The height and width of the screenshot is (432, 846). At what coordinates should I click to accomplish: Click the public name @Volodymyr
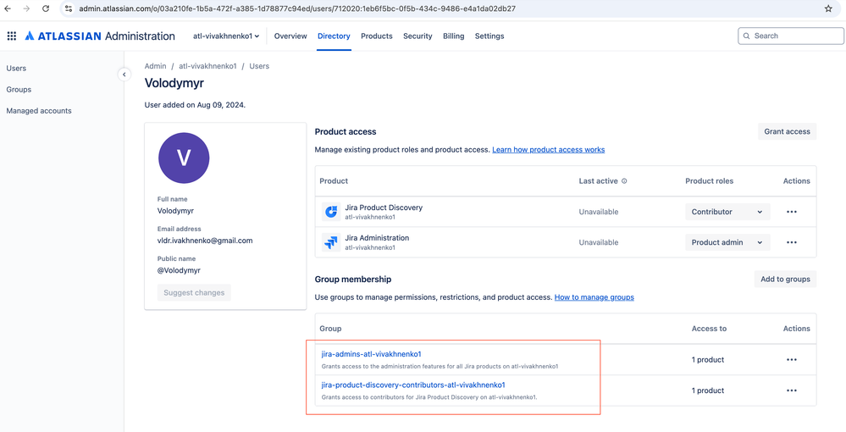click(x=179, y=270)
